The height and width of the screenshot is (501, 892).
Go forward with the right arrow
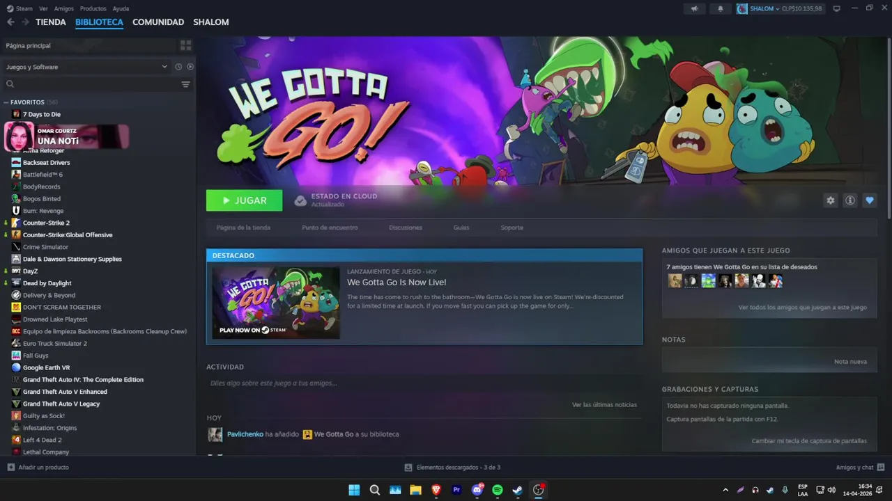point(25,22)
